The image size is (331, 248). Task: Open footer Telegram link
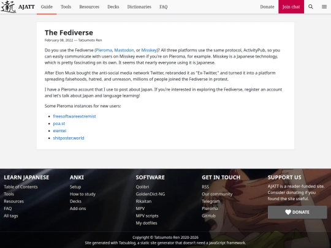tap(211, 201)
